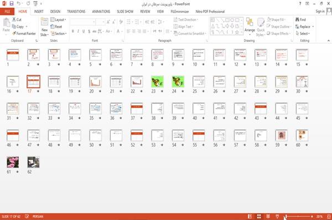Start Slide Show from status bar icon
The image size is (332, 220).
coord(277,216)
